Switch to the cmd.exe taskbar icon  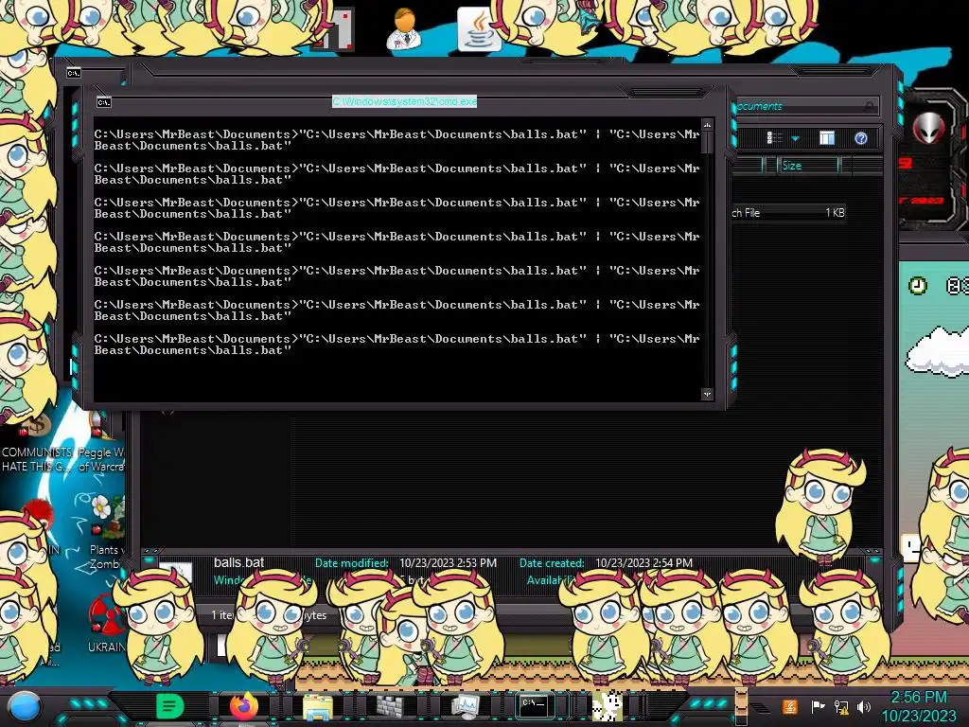(534, 704)
